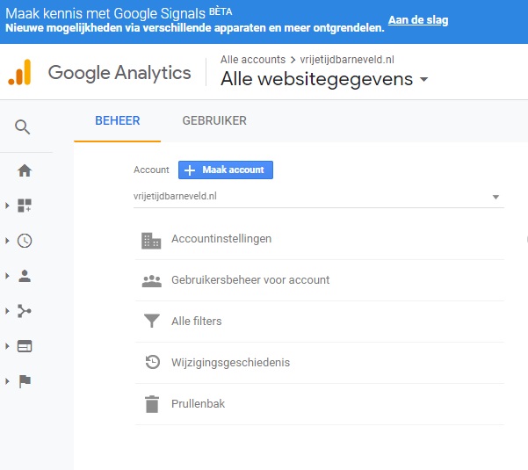The height and width of the screenshot is (470, 528).
Task: Click the Maak account button
Action: 226,170
